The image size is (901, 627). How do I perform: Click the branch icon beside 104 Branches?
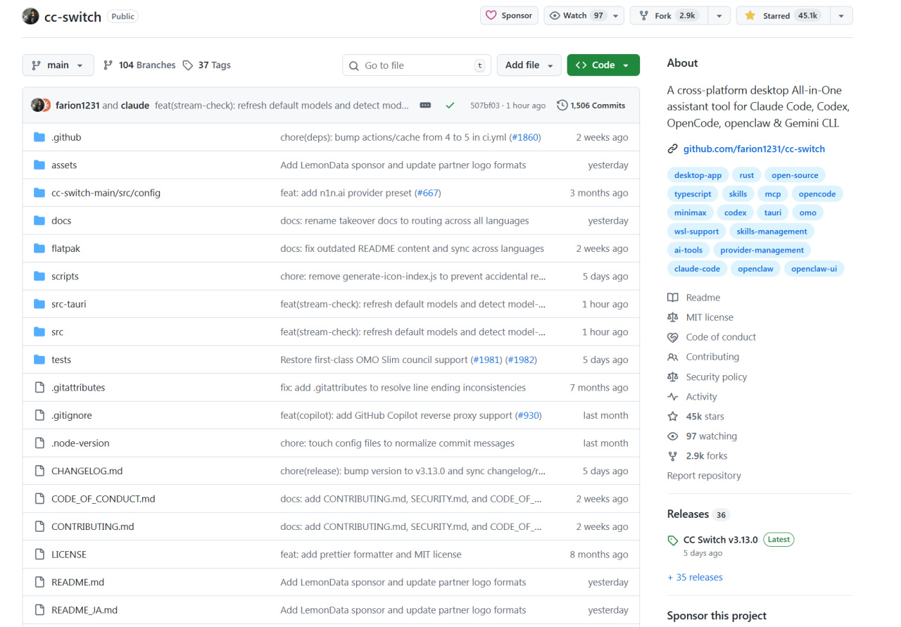[108, 65]
